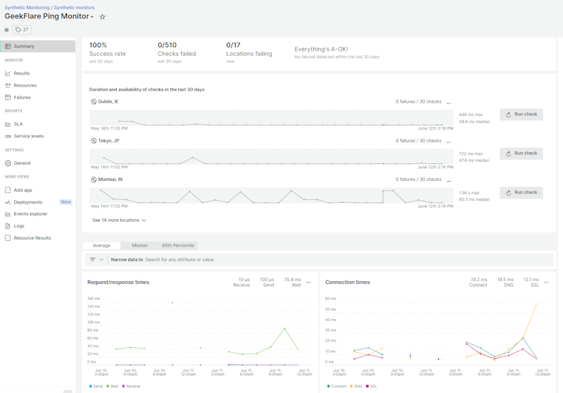Expand See 14 more locations

pos(119,220)
